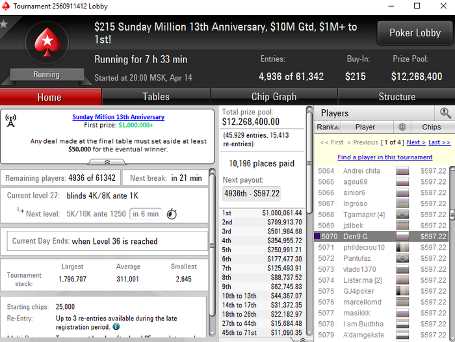Click the Prize Pool $12,268,400 header value

417,76
